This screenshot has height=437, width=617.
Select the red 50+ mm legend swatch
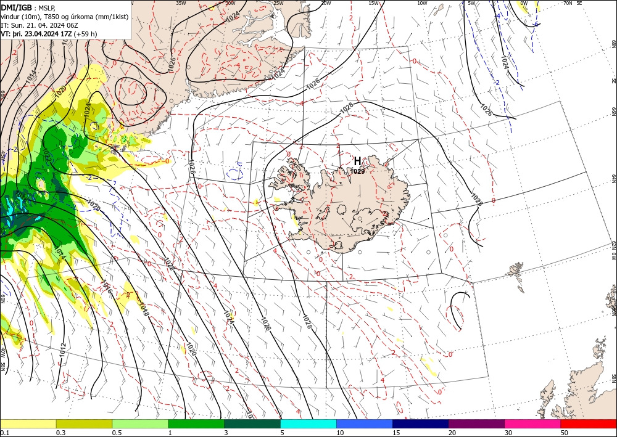coord(589,423)
